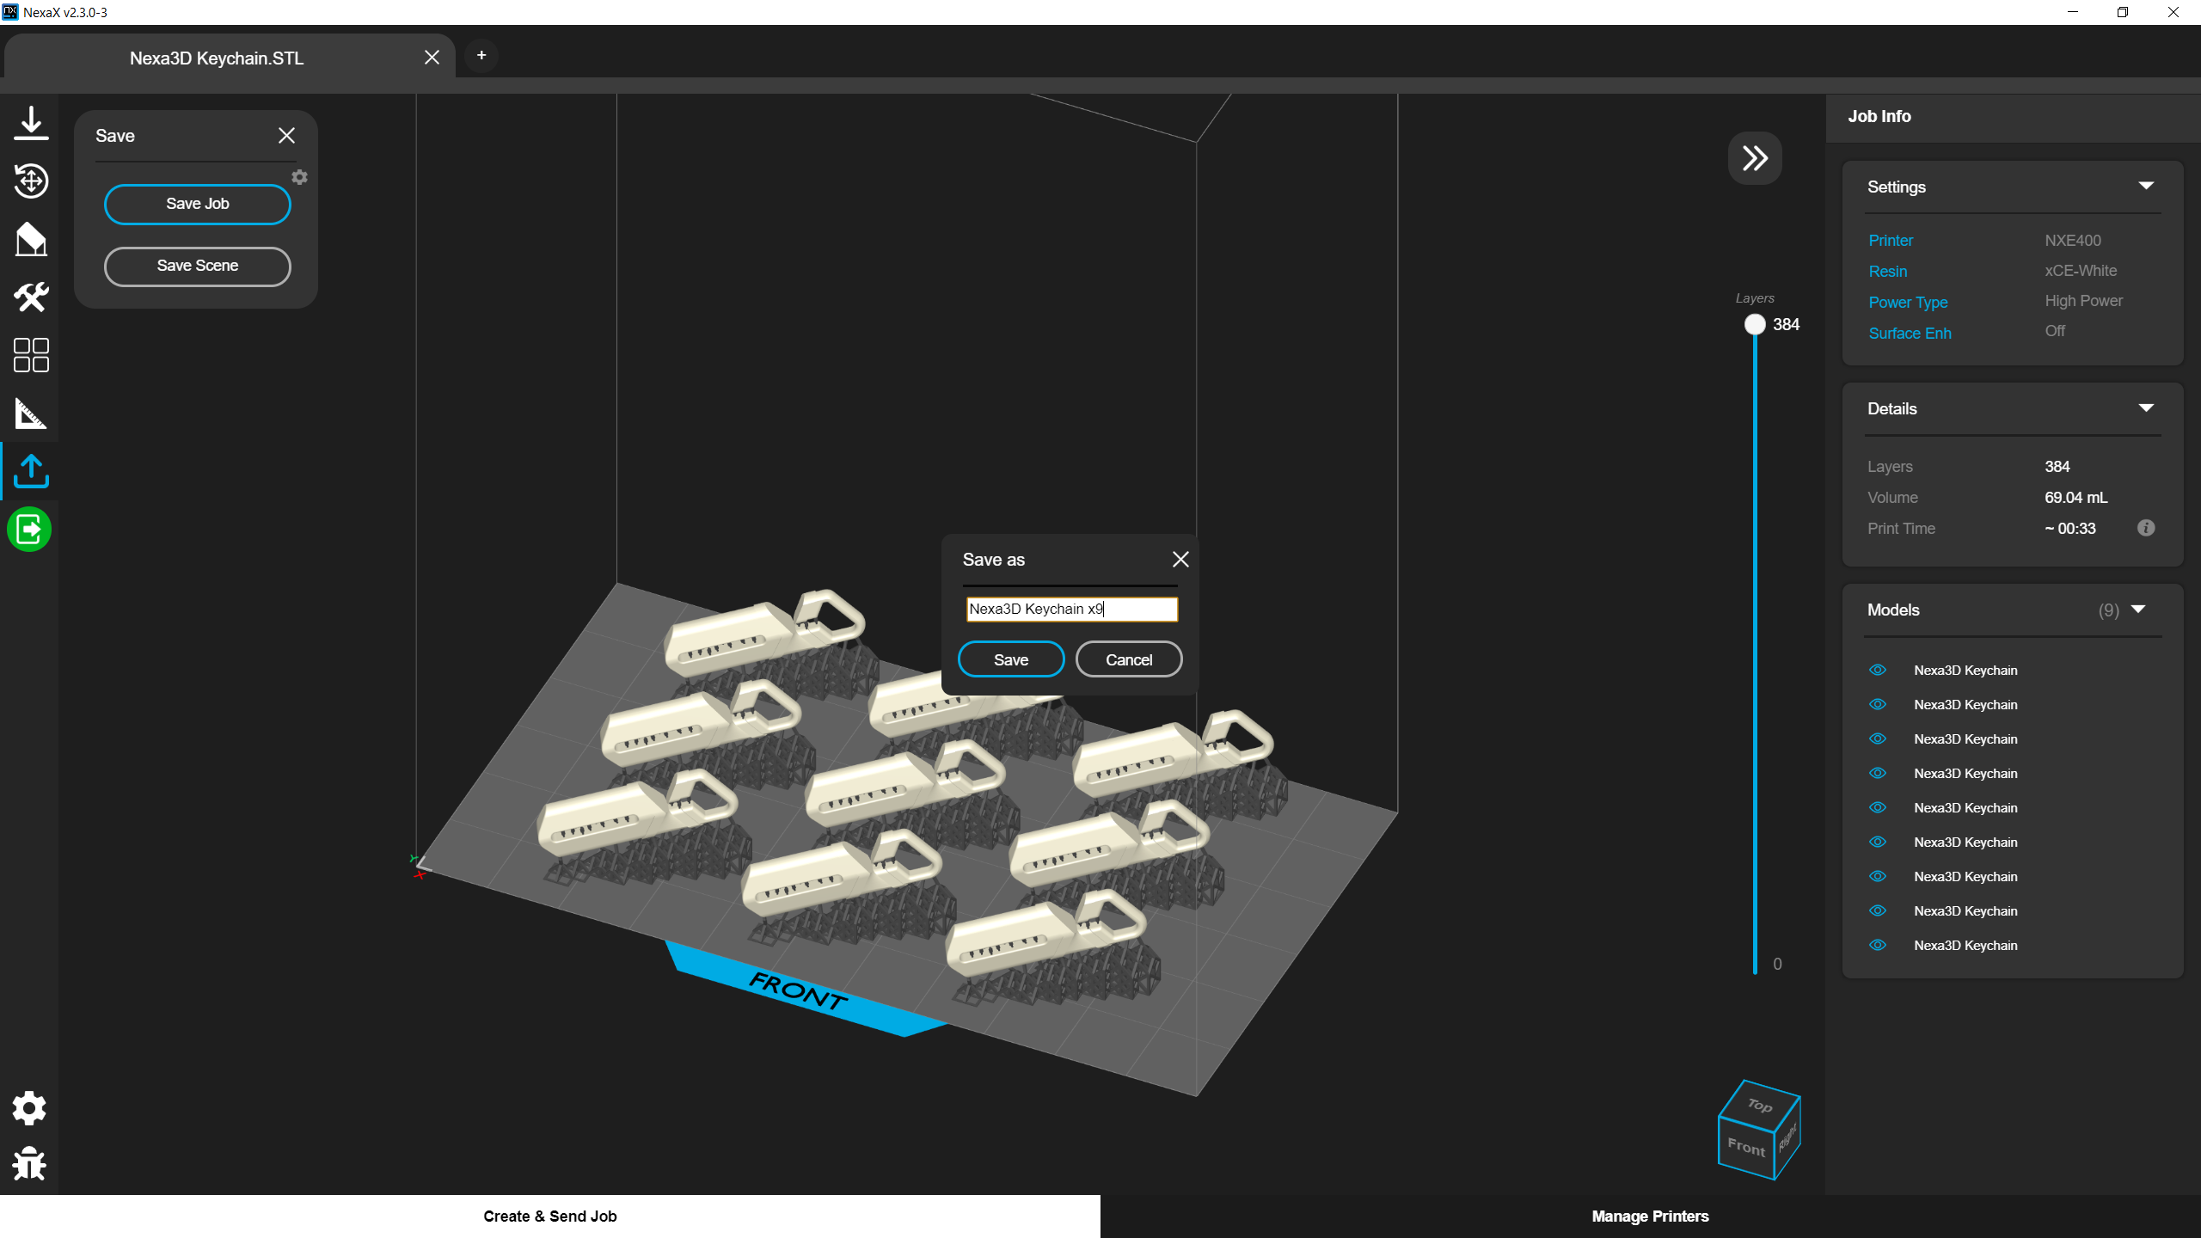Toggle visibility of first Nexa3D Keychain model

[x=1878, y=670]
